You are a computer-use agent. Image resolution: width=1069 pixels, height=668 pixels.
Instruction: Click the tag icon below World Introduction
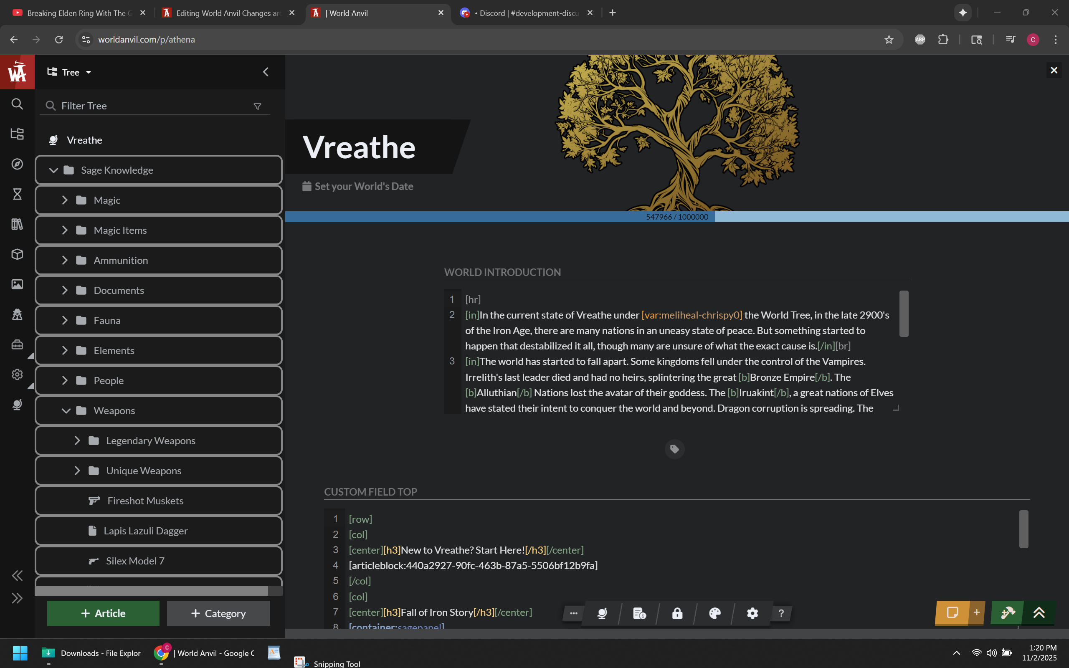(674, 449)
